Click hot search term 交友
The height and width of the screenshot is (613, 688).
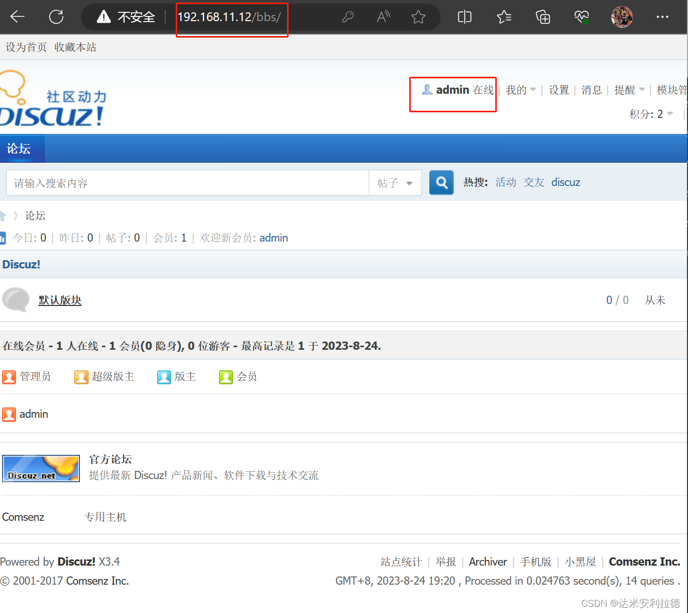click(x=534, y=182)
